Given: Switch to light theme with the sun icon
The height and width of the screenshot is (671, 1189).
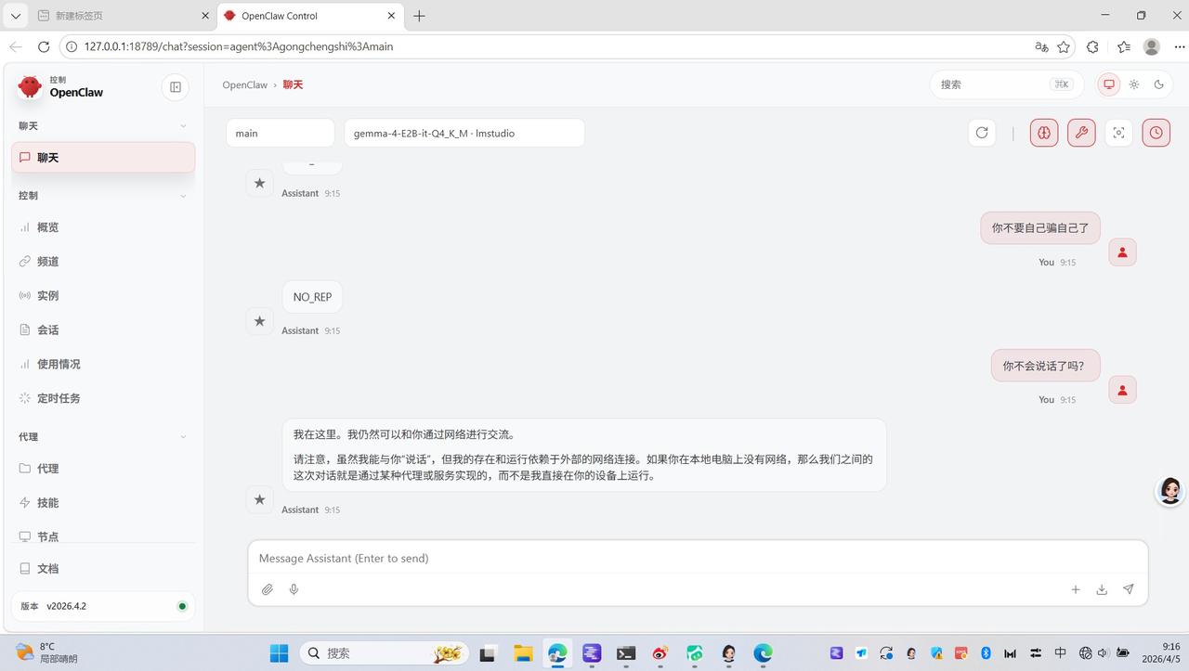Looking at the screenshot, I should [1133, 84].
